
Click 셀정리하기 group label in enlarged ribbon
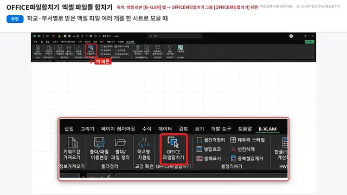(232, 166)
